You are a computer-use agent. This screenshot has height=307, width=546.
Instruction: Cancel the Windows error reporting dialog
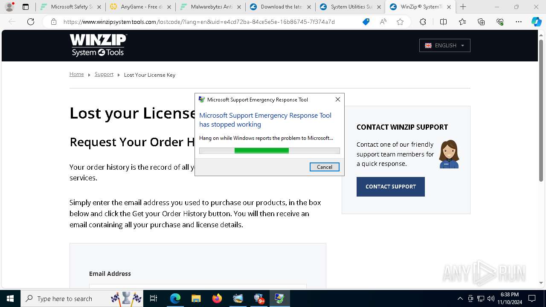tap(324, 167)
